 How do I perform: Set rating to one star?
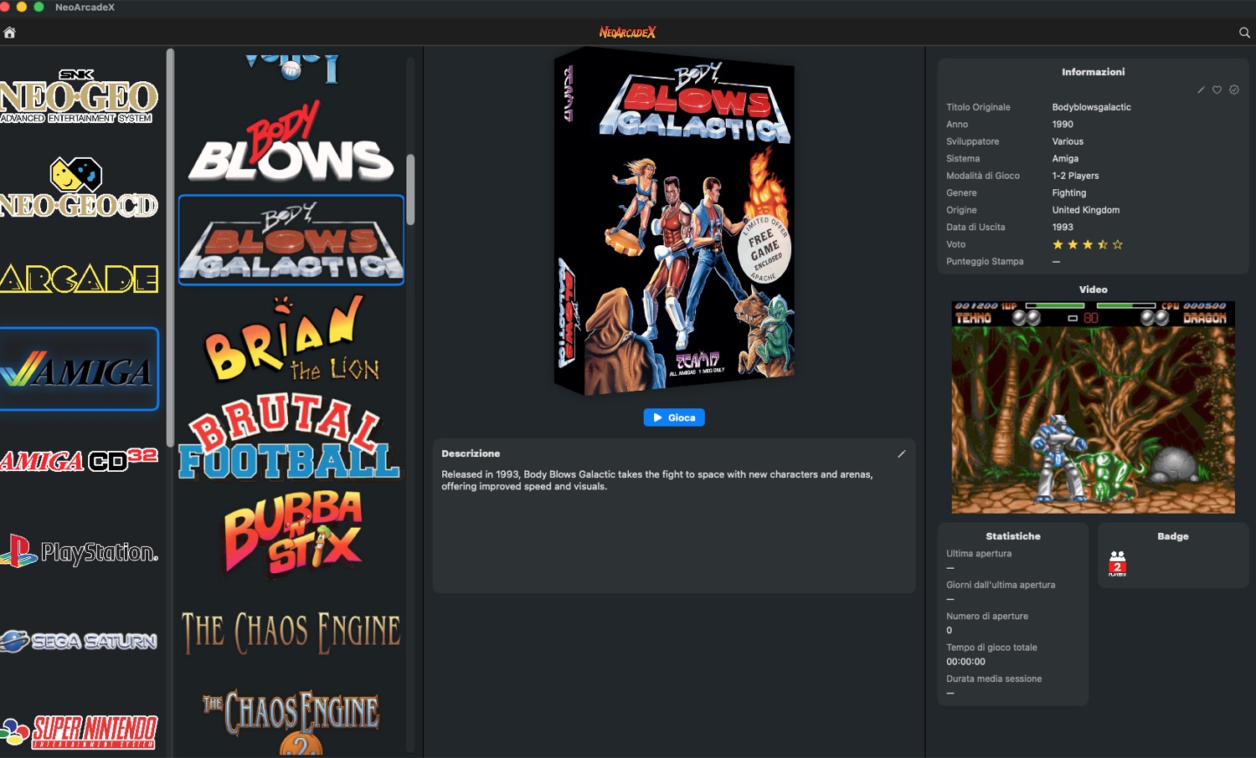(x=1058, y=244)
